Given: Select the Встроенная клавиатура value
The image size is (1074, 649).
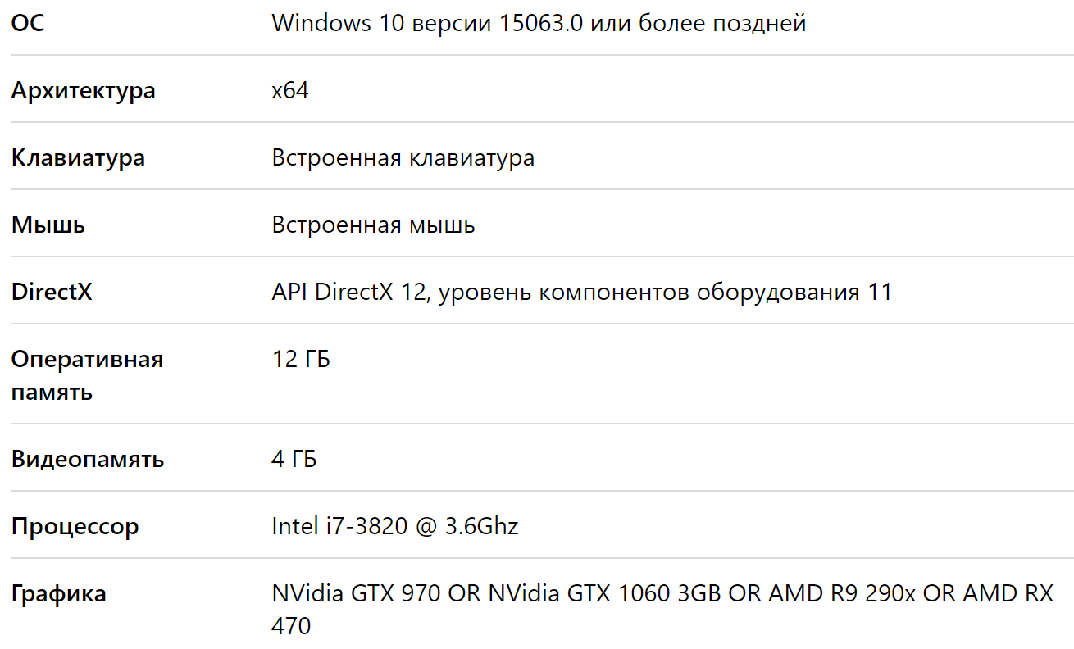Looking at the screenshot, I should 403,158.
